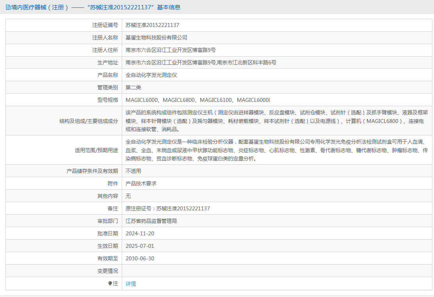434x297 pixels.
Task: Select the 管理类别 label
Action: [x=108, y=87]
